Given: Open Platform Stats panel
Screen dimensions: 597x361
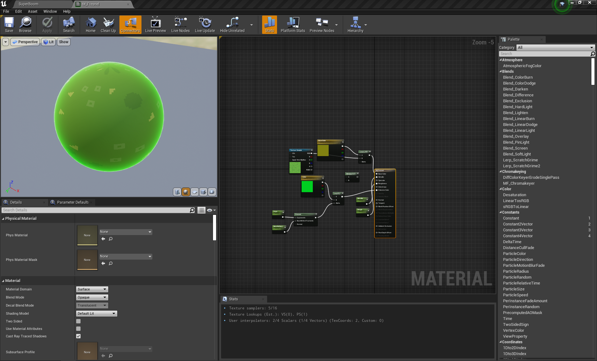Looking at the screenshot, I should tap(293, 25).
